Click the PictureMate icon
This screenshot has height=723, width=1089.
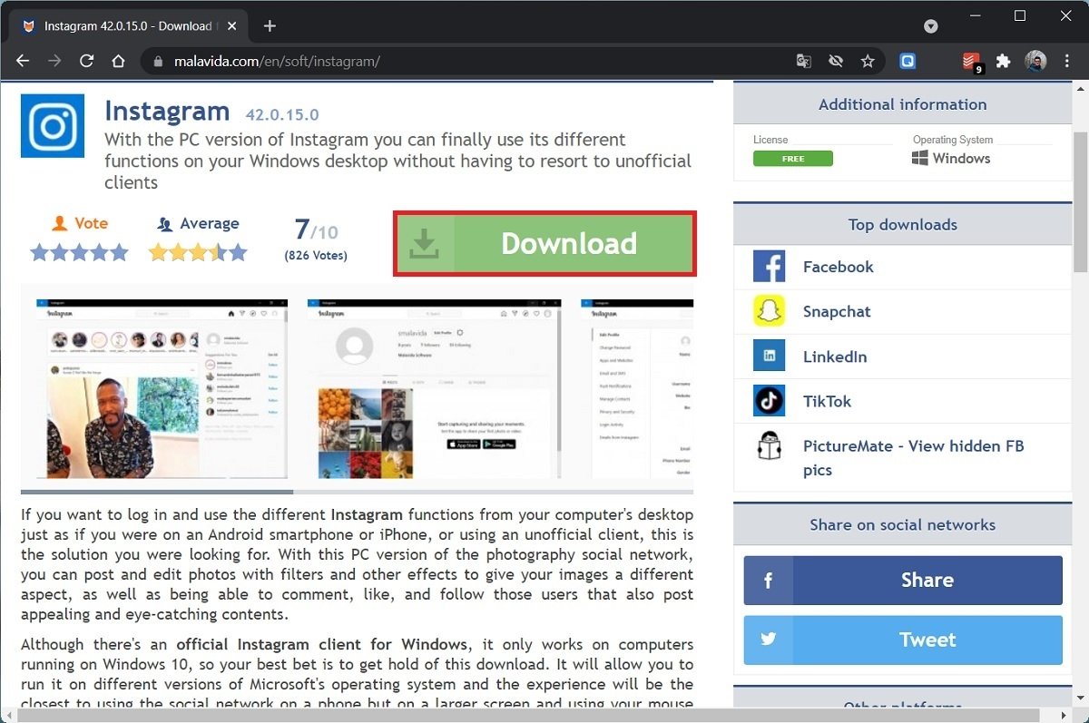769,446
